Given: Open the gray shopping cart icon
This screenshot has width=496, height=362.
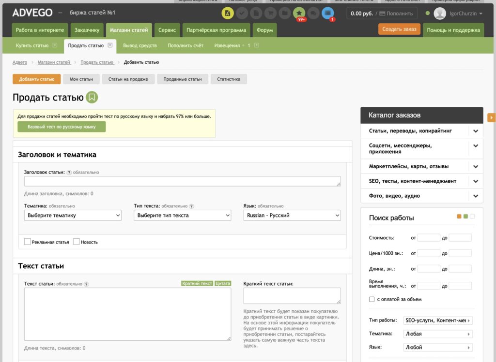Looking at the screenshot, I should coord(270,13).
